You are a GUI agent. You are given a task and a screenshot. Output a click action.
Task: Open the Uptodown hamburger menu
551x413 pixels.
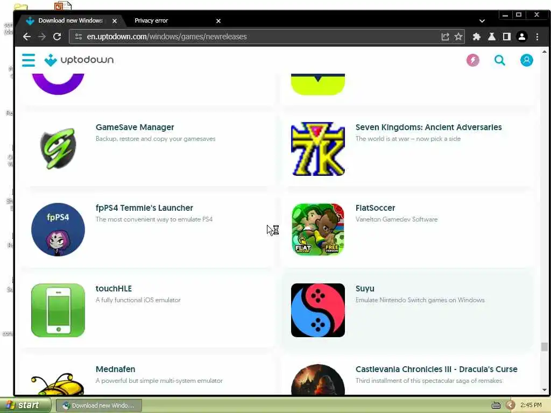pos(29,60)
